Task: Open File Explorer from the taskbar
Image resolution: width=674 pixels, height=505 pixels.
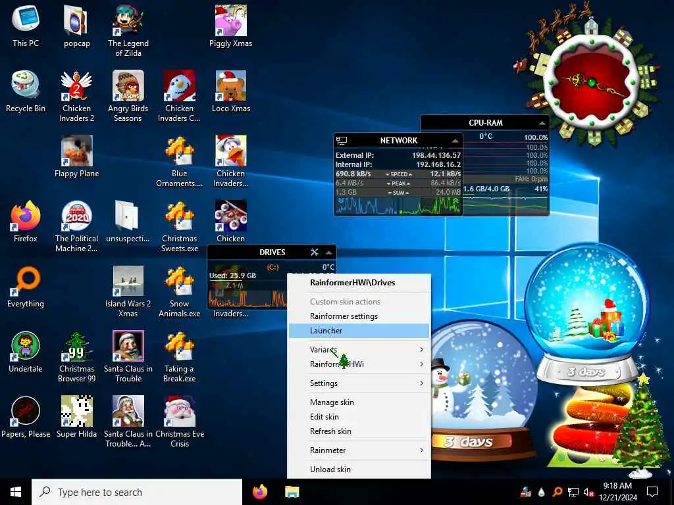Action: (292, 492)
